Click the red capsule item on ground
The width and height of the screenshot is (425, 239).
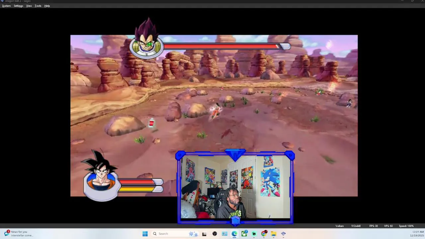151,123
